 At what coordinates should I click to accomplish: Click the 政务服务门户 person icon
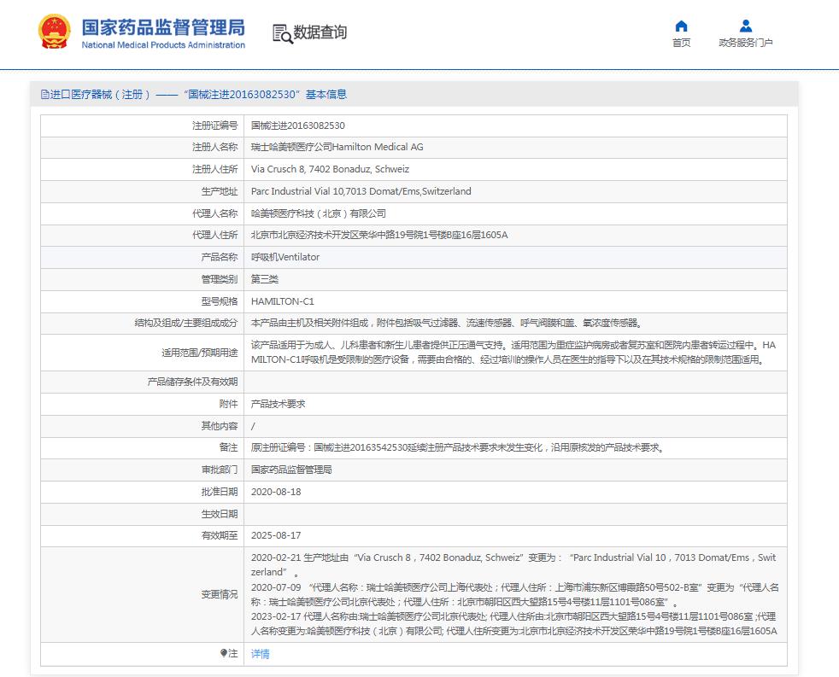pyautogui.click(x=745, y=26)
